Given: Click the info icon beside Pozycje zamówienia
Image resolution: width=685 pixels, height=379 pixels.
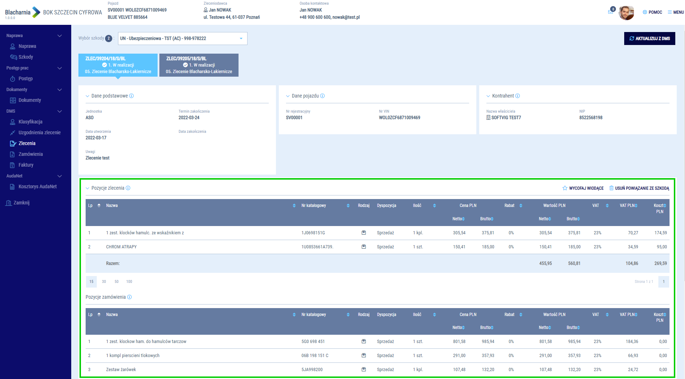Looking at the screenshot, I should click(x=130, y=297).
